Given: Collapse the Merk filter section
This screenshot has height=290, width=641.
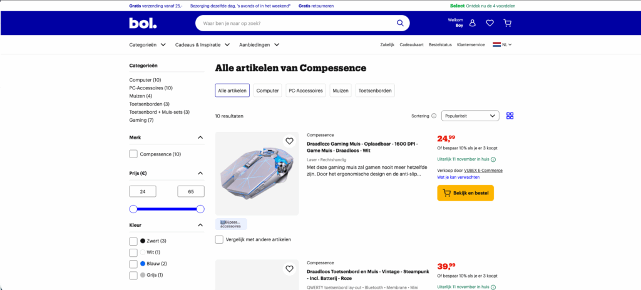Looking at the screenshot, I should pos(200,137).
